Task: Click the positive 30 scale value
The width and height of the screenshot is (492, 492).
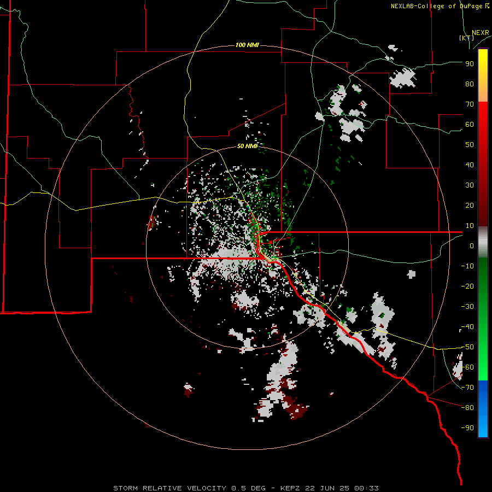Action: (x=470, y=185)
